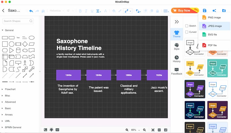Screen dimensions: 231x133
Task: Pick the Text shape in General
Action: pos(18,38)
